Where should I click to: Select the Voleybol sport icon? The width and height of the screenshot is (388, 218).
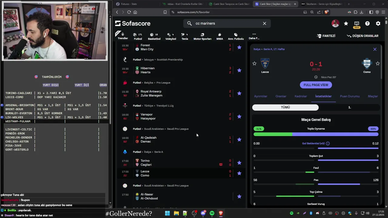[x=171, y=36]
